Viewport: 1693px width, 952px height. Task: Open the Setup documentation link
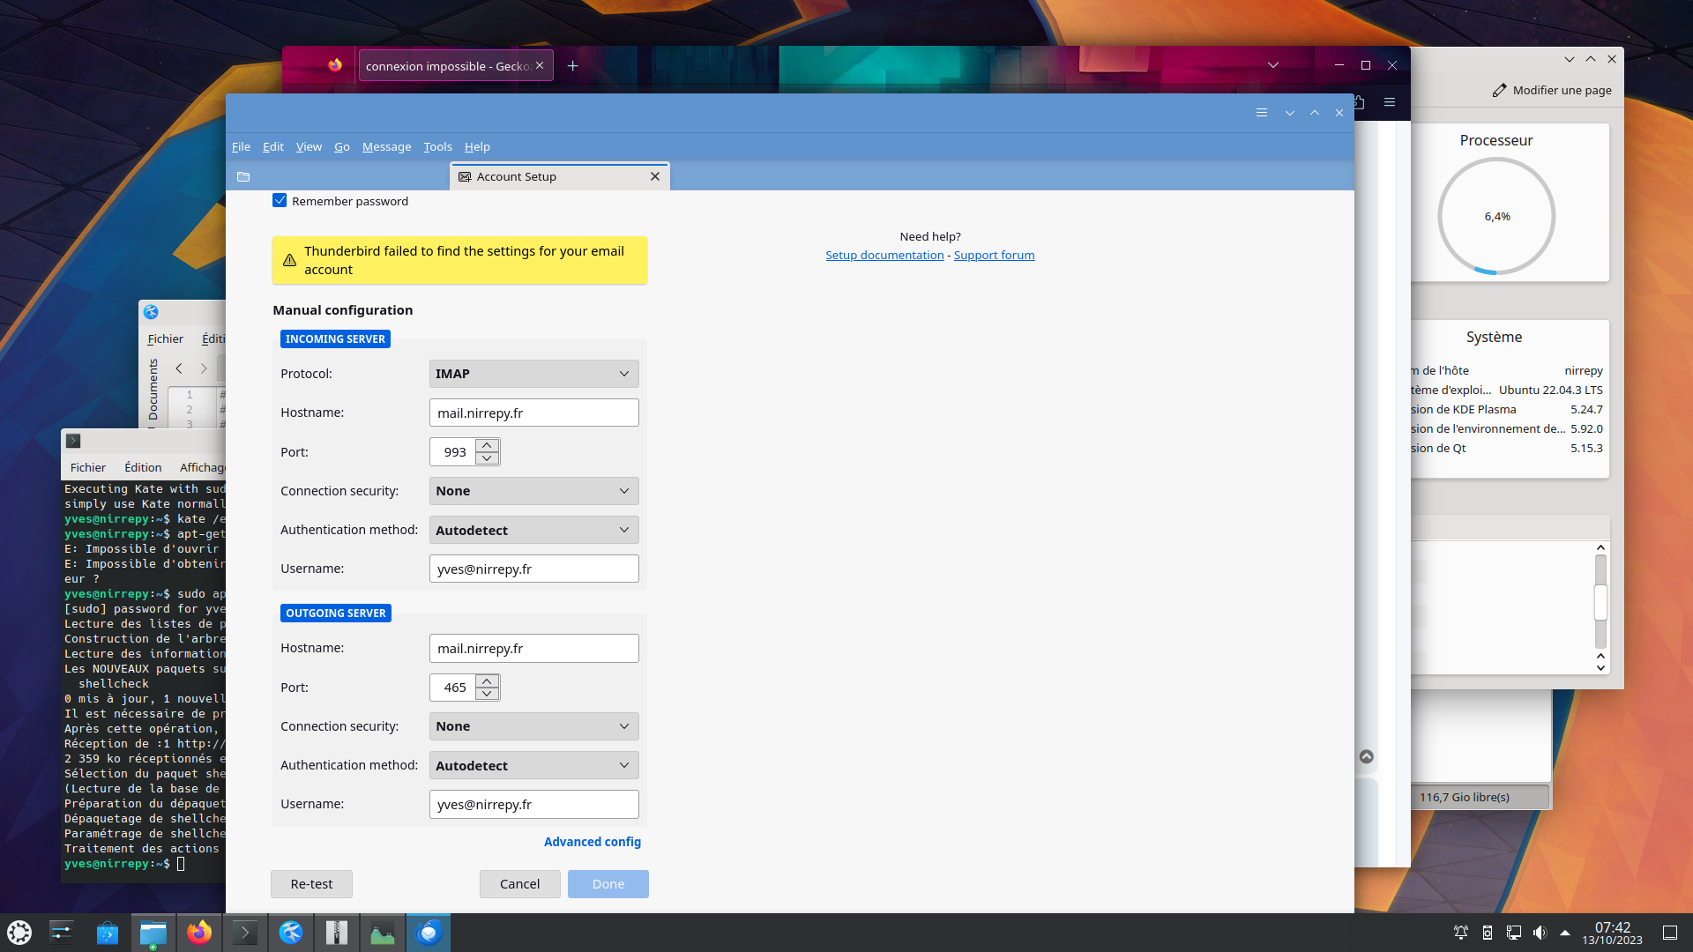884,256
